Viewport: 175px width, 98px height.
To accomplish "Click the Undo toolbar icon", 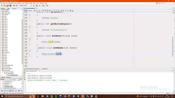I will 14,5.
